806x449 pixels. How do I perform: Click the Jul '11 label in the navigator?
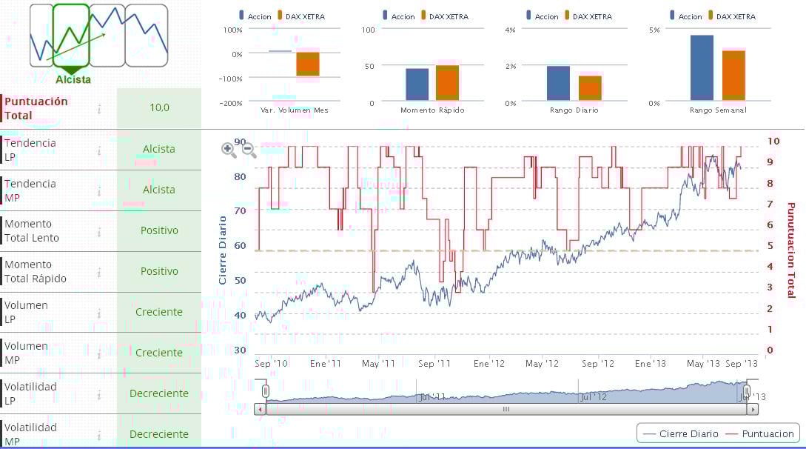pyautogui.click(x=432, y=397)
